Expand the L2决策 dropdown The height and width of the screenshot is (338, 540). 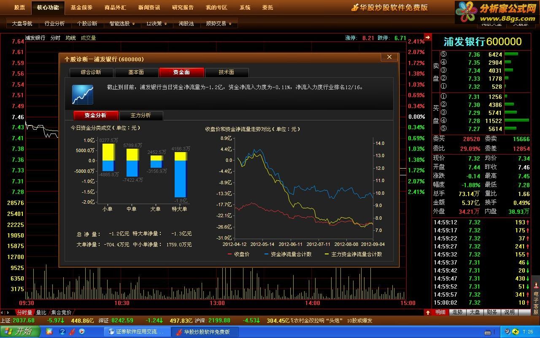pyautogui.click(x=157, y=24)
